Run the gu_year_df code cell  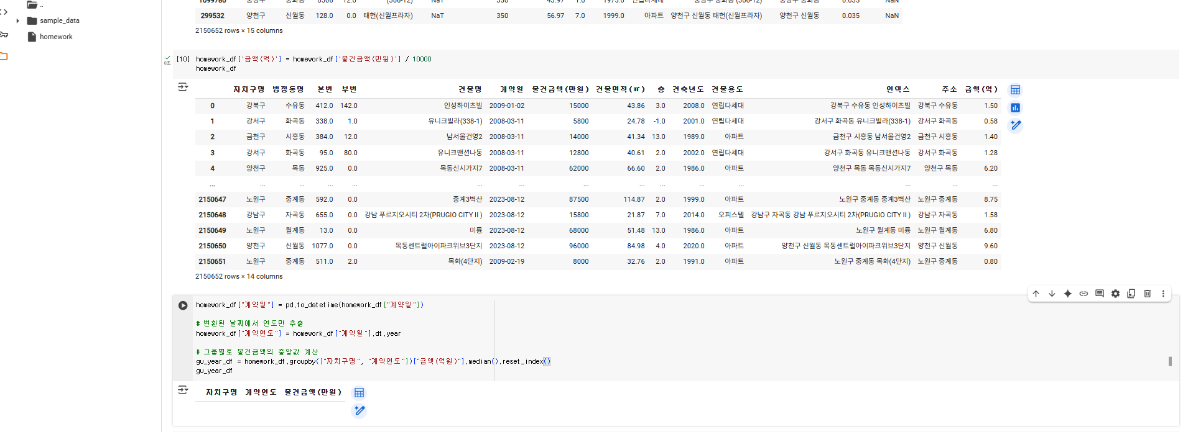183,305
